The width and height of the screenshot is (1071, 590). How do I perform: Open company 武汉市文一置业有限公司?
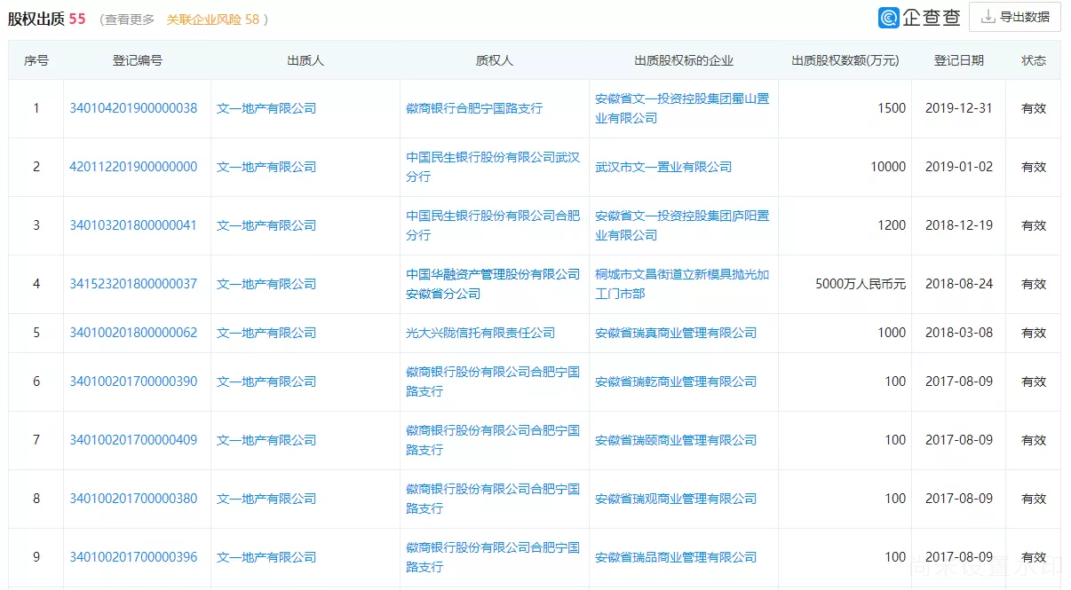click(663, 167)
